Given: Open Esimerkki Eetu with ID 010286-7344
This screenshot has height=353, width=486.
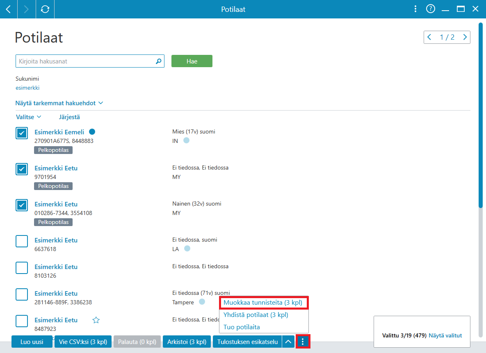Looking at the screenshot, I should tap(56, 204).
